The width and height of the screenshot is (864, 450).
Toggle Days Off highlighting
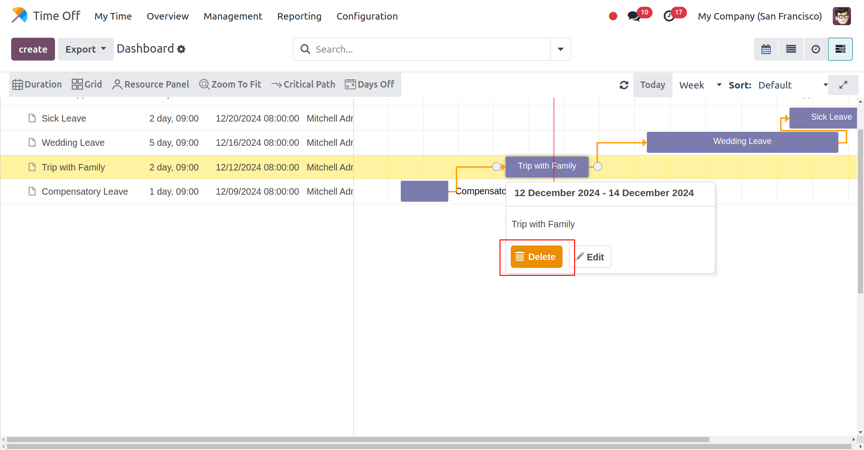[x=370, y=84]
